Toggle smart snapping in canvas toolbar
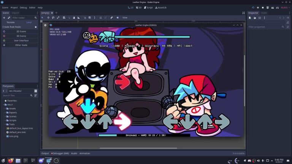Viewport: 292px width, 164px height. (x=85, y=18)
